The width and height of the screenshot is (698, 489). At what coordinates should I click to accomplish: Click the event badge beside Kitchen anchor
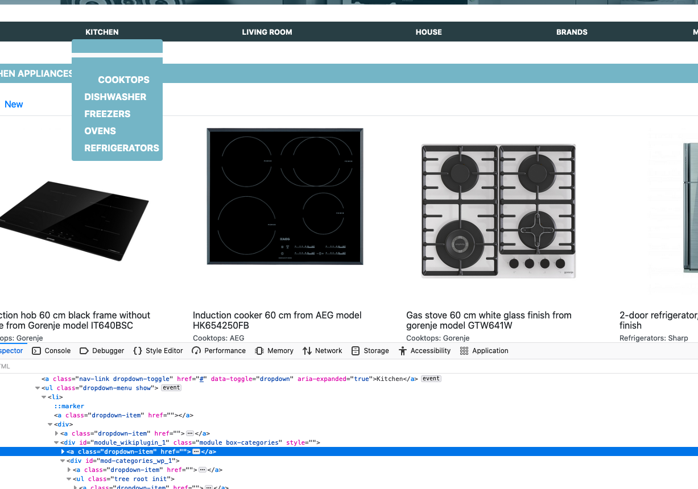point(431,379)
